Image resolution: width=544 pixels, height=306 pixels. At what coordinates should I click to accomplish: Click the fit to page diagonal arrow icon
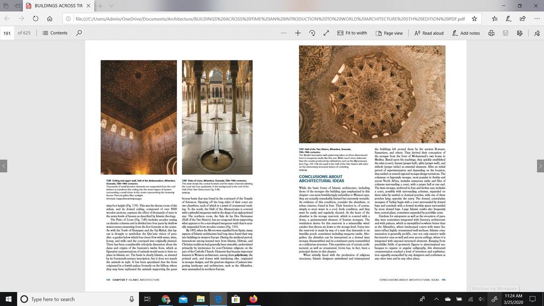tap(326, 33)
